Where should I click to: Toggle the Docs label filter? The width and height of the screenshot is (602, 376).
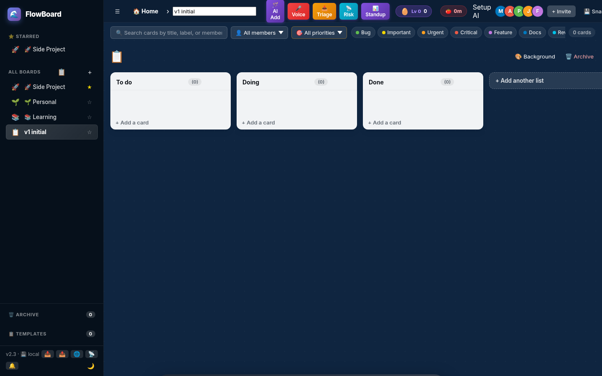click(x=532, y=33)
